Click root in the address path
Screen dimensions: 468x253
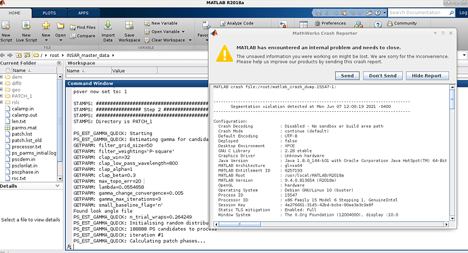[x=54, y=55]
